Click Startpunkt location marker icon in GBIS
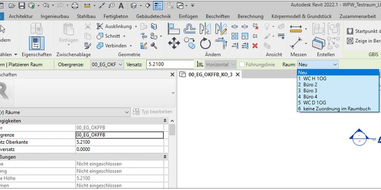381x190 pixels. [x=350, y=31]
